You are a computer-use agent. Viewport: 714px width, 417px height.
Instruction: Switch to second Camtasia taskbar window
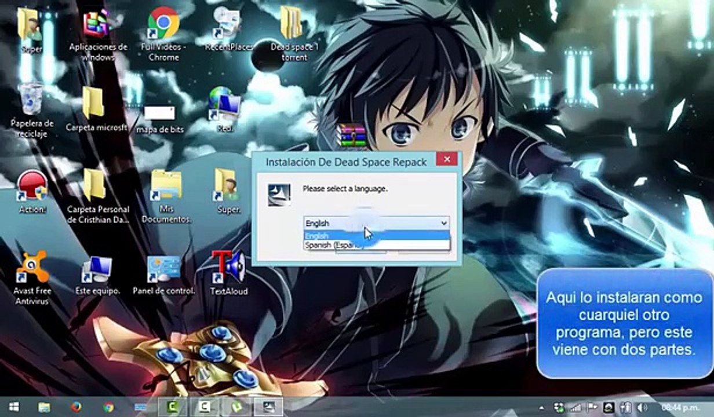pyautogui.click(x=205, y=407)
